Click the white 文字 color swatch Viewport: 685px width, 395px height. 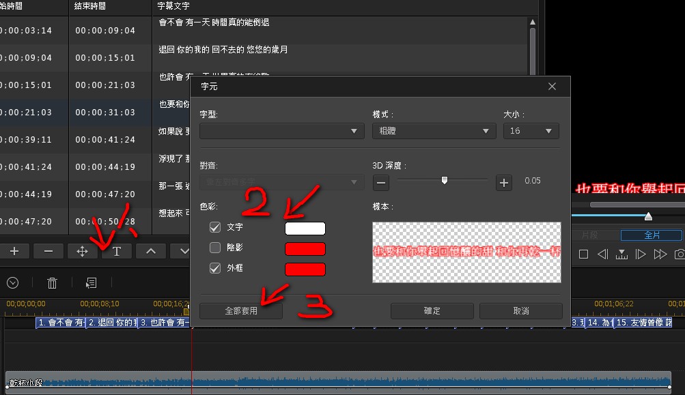click(305, 229)
